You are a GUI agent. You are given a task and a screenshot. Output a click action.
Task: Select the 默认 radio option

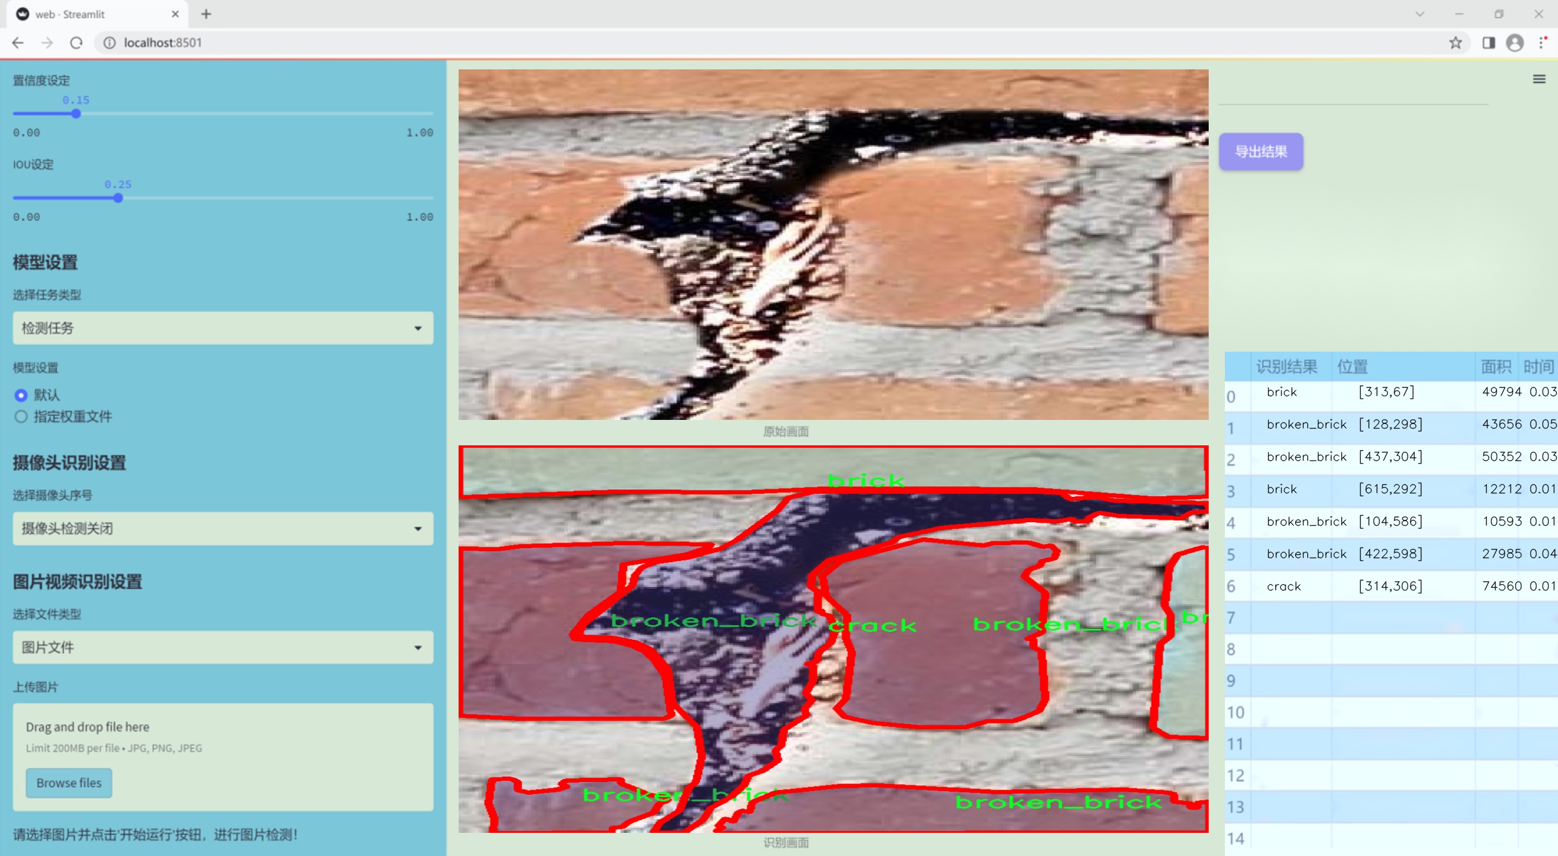[21, 396]
